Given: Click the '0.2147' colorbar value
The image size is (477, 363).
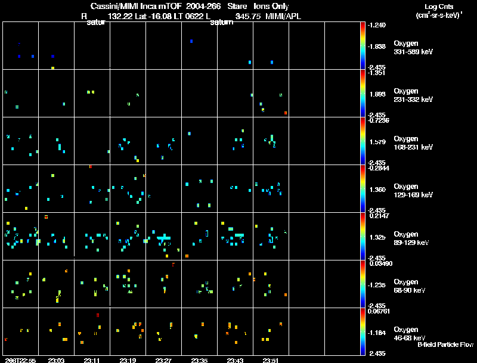Looking at the screenshot, I should pyautogui.click(x=379, y=216).
